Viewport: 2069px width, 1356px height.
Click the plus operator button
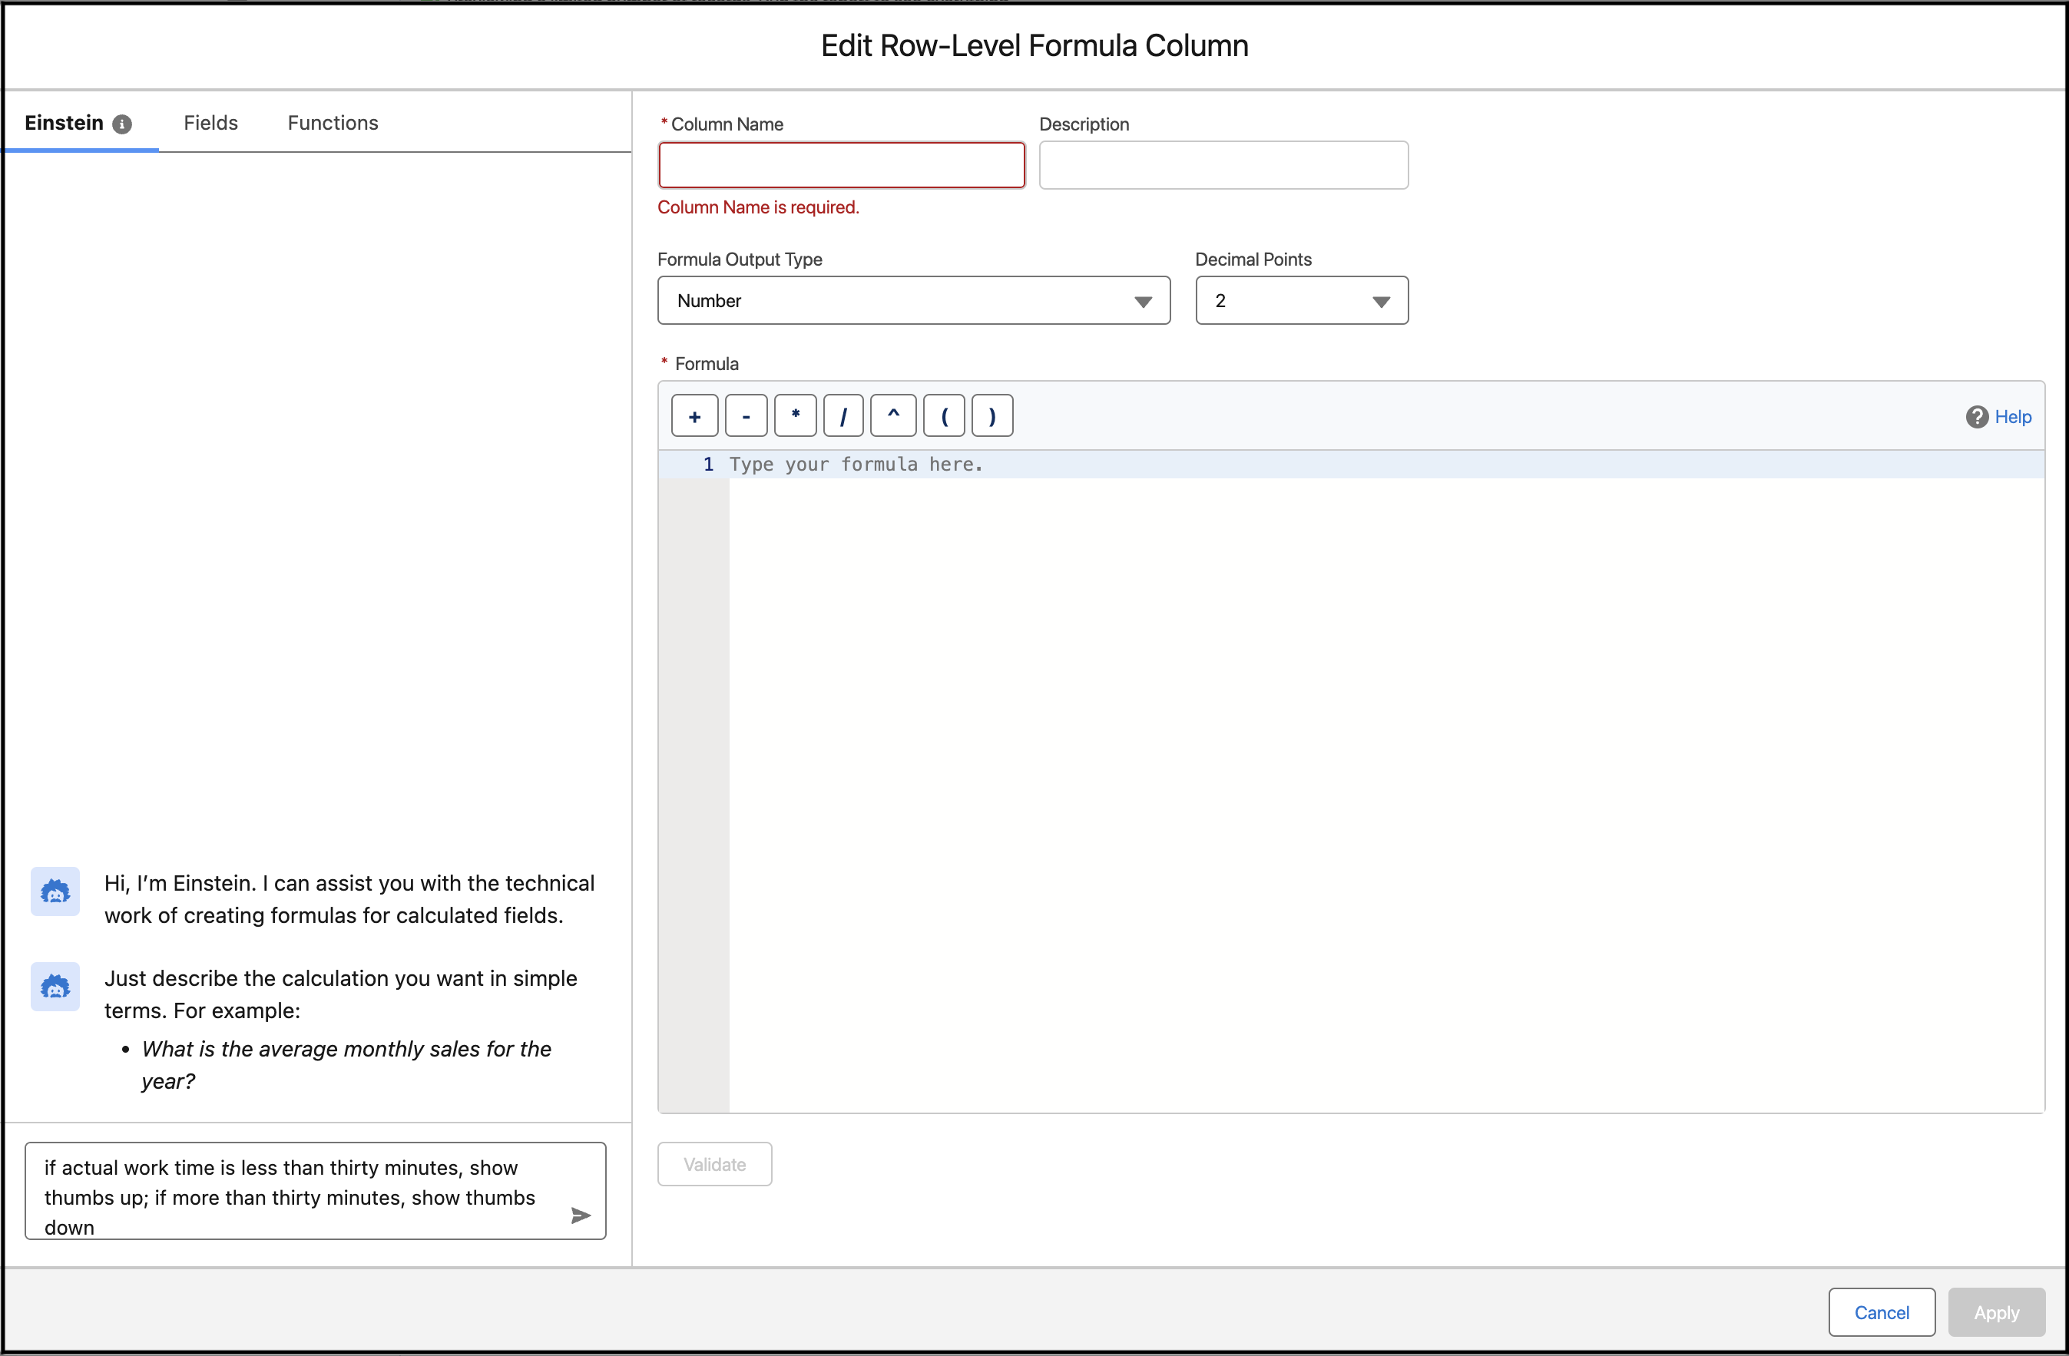click(x=694, y=415)
